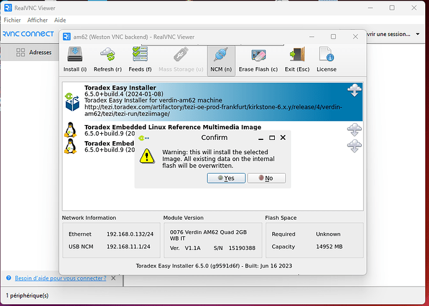Open the Besoin d'aide pour vous connecter link
The width and height of the screenshot is (429, 306).
[x=60, y=278]
